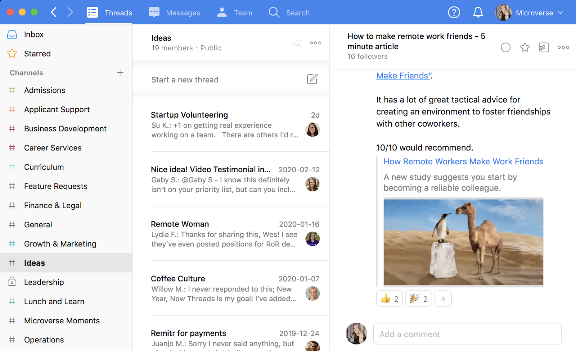Image resolution: width=576 pixels, height=351 pixels.
Task: Show notifications with the bell icon
Action: coord(478,13)
